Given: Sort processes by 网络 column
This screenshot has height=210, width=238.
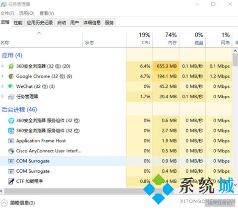Looking at the screenshot, I should click(x=219, y=39).
